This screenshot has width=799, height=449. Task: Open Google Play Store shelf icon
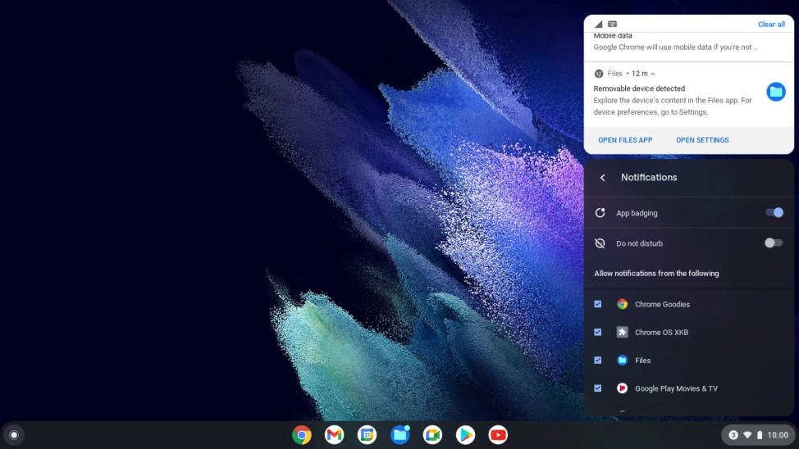[x=465, y=435]
